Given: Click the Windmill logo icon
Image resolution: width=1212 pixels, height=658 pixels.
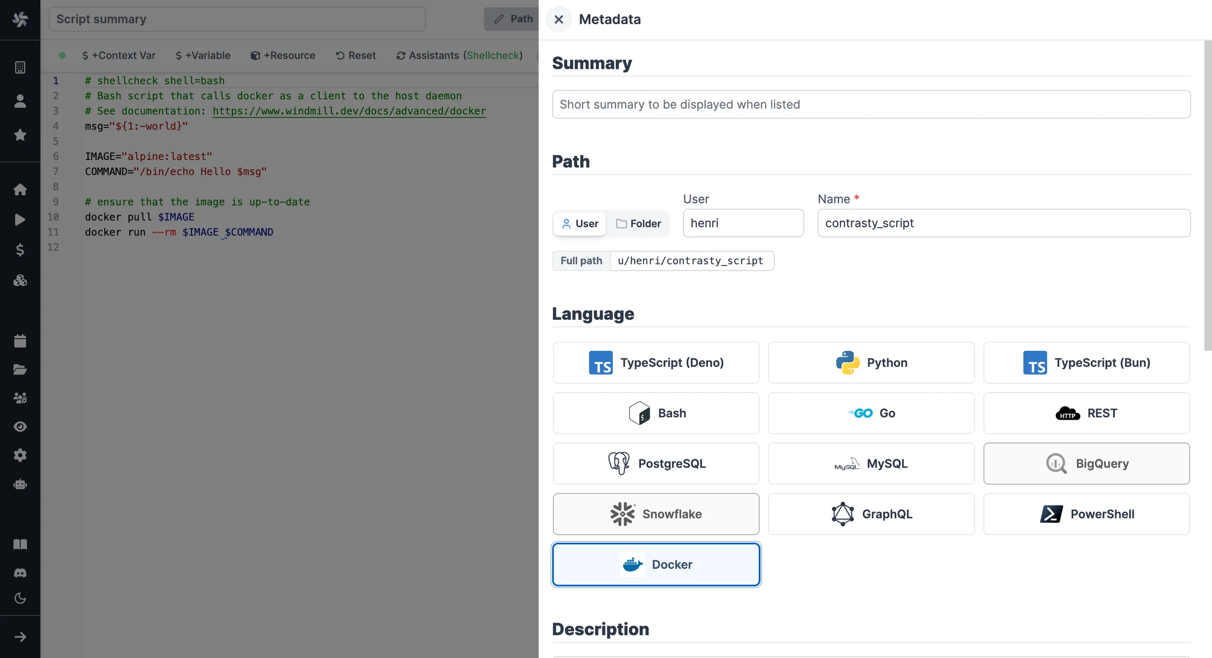Looking at the screenshot, I should (20, 19).
